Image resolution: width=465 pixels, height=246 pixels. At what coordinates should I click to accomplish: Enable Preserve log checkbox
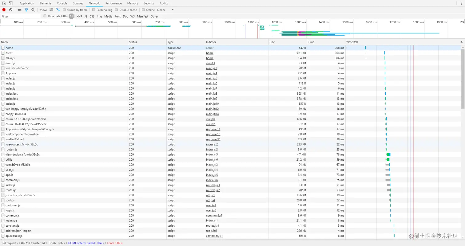click(94, 10)
